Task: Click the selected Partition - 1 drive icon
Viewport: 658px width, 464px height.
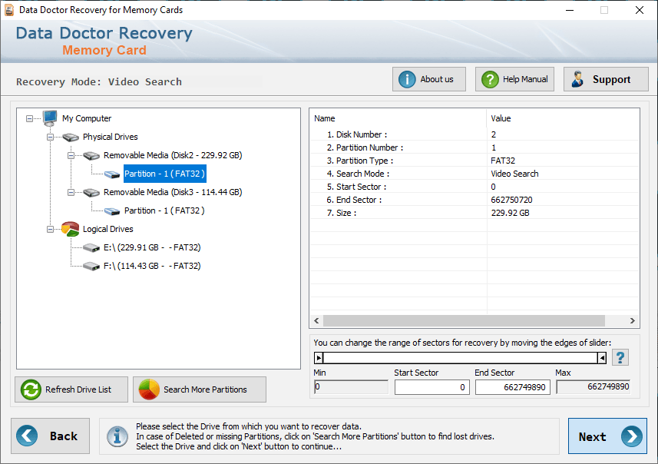Action: coord(112,174)
